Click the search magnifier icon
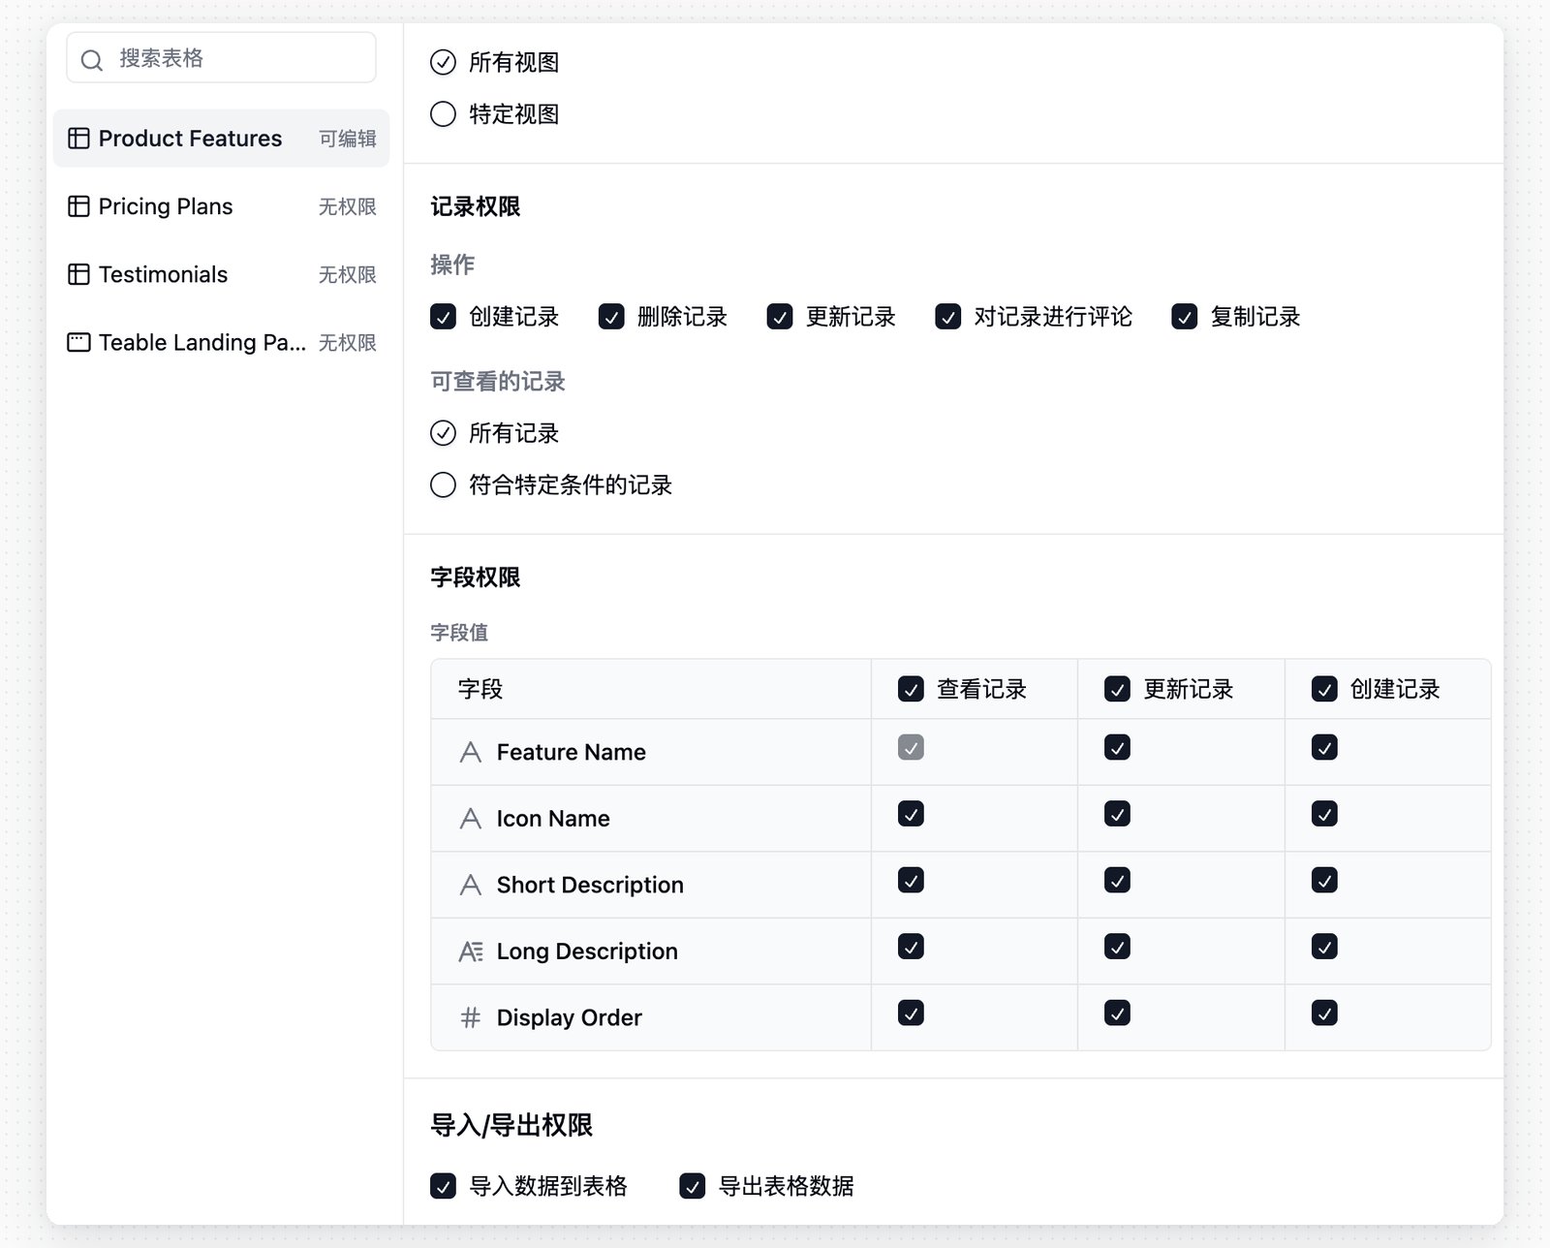This screenshot has height=1248, width=1550. pyautogui.click(x=92, y=60)
